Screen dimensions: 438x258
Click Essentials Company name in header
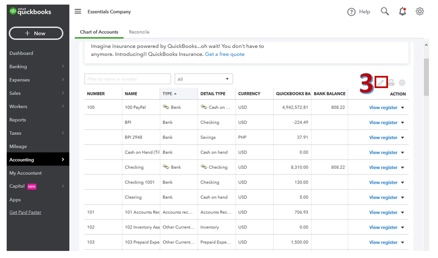point(109,11)
